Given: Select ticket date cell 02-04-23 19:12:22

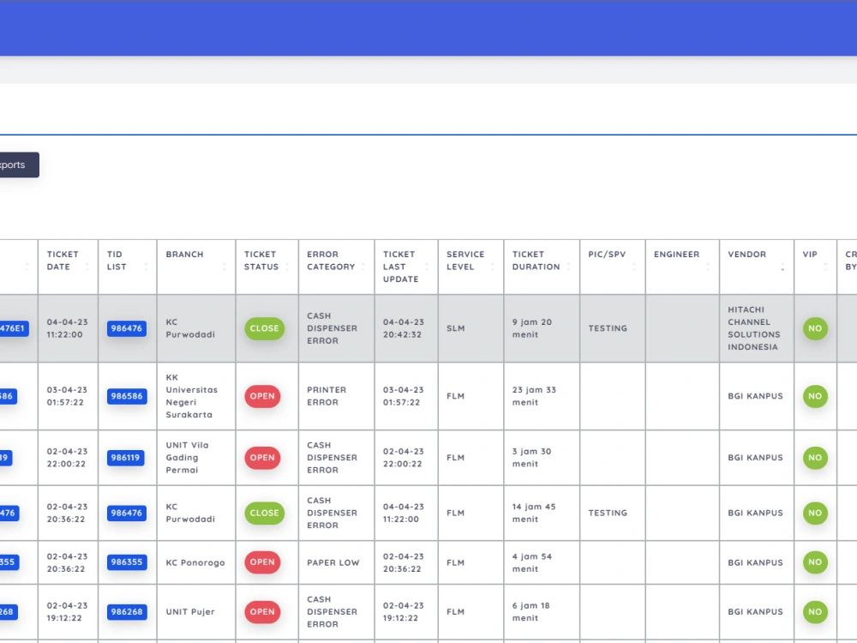Looking at the screenshot, I should (x=67, y=612).
